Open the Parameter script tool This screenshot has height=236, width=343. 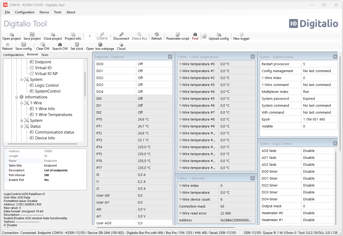click(x=178, y=35)
